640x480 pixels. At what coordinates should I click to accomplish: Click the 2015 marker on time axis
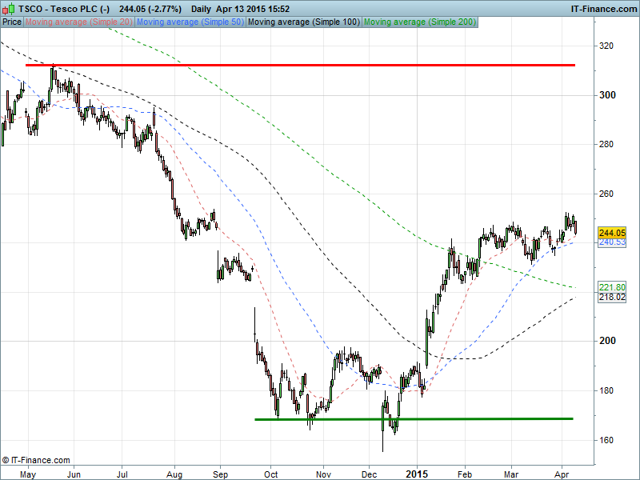coord(417,474)
